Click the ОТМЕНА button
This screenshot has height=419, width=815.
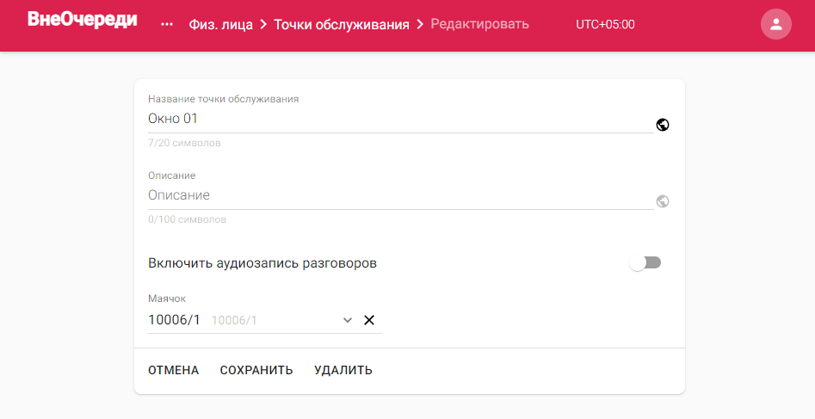[x=174, y=370]
